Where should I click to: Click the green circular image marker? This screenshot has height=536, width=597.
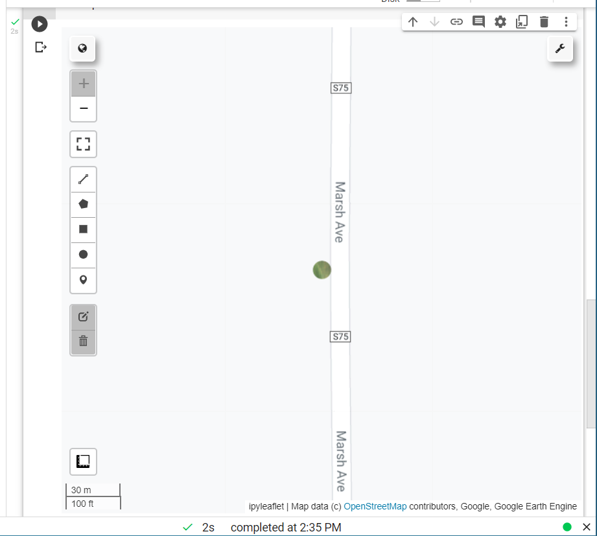tap(322, 270)
